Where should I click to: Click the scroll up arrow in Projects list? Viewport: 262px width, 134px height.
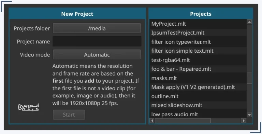(x=249, y=22)
